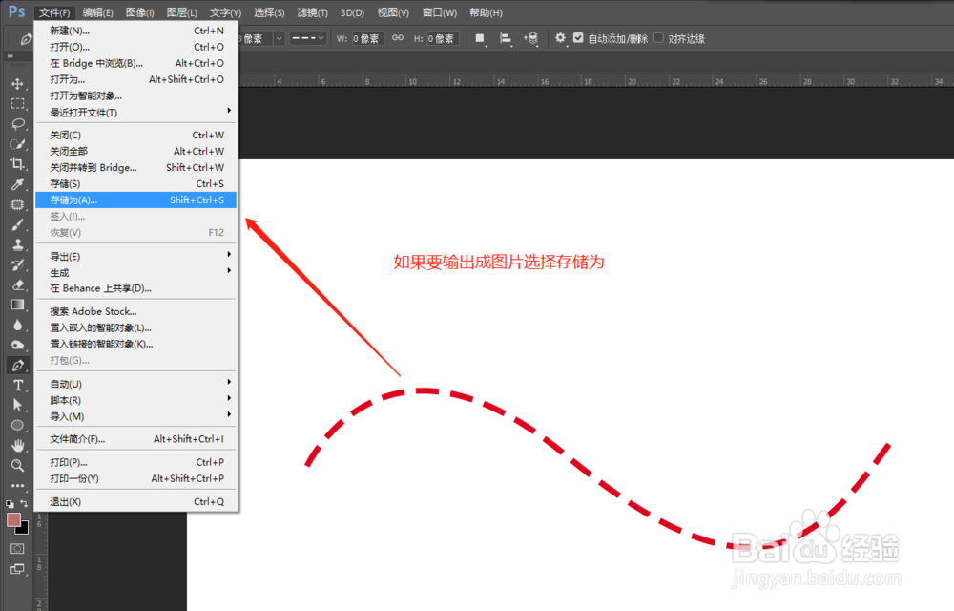Open the path operations button

click(480, 38)
